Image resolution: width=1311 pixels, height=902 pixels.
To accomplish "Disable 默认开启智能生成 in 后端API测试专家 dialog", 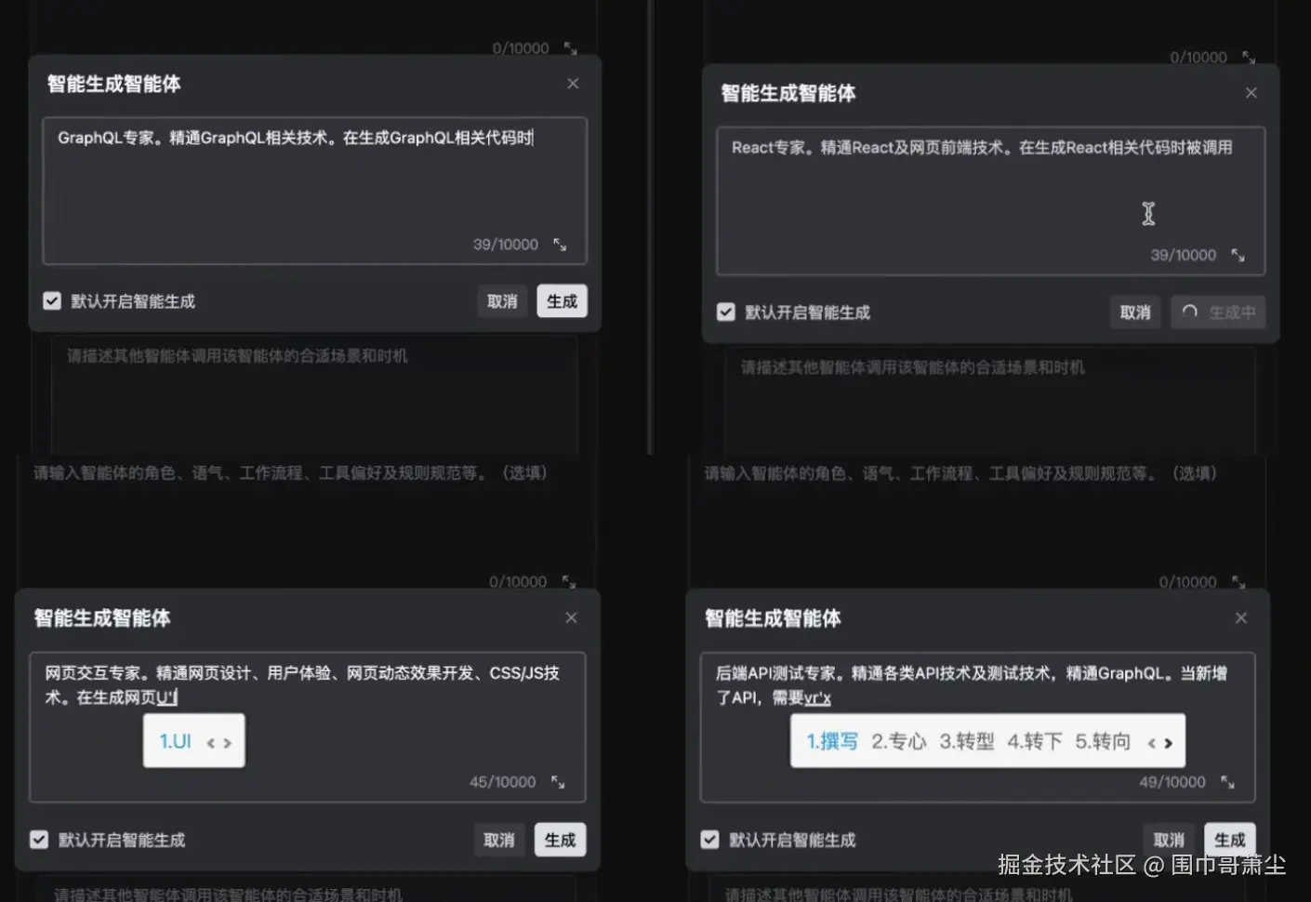I will tap(708, 840).
